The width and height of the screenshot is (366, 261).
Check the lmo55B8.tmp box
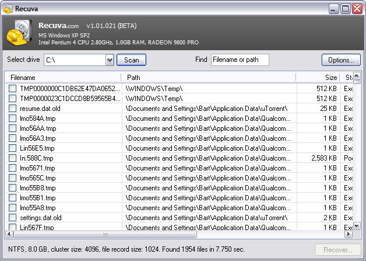13,188
